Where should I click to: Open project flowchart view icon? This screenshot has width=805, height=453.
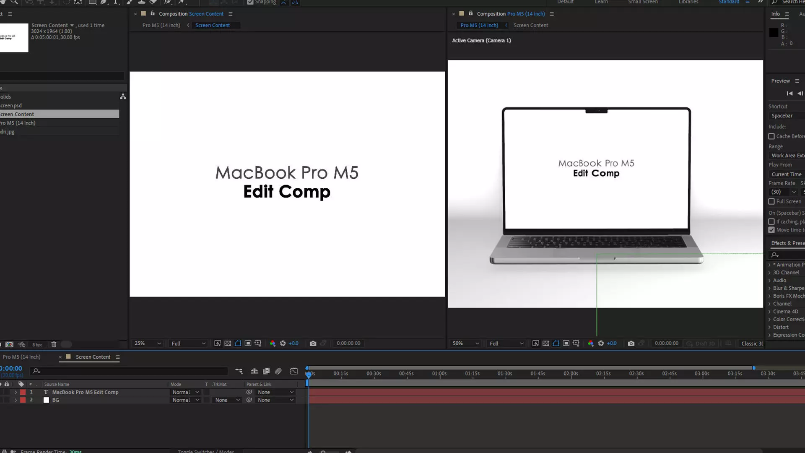(123, 96)
